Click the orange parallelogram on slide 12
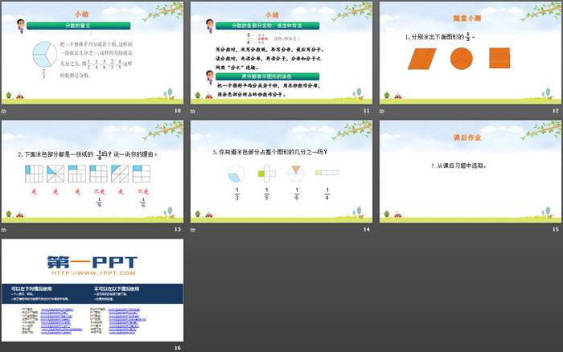The width and height of the screenshot is (563, 352). [421, 59]
